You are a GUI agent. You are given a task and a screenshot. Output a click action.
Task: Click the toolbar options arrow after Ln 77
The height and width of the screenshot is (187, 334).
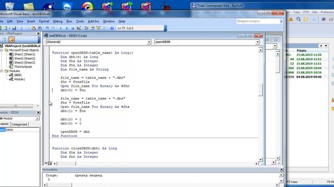[165, 28]
